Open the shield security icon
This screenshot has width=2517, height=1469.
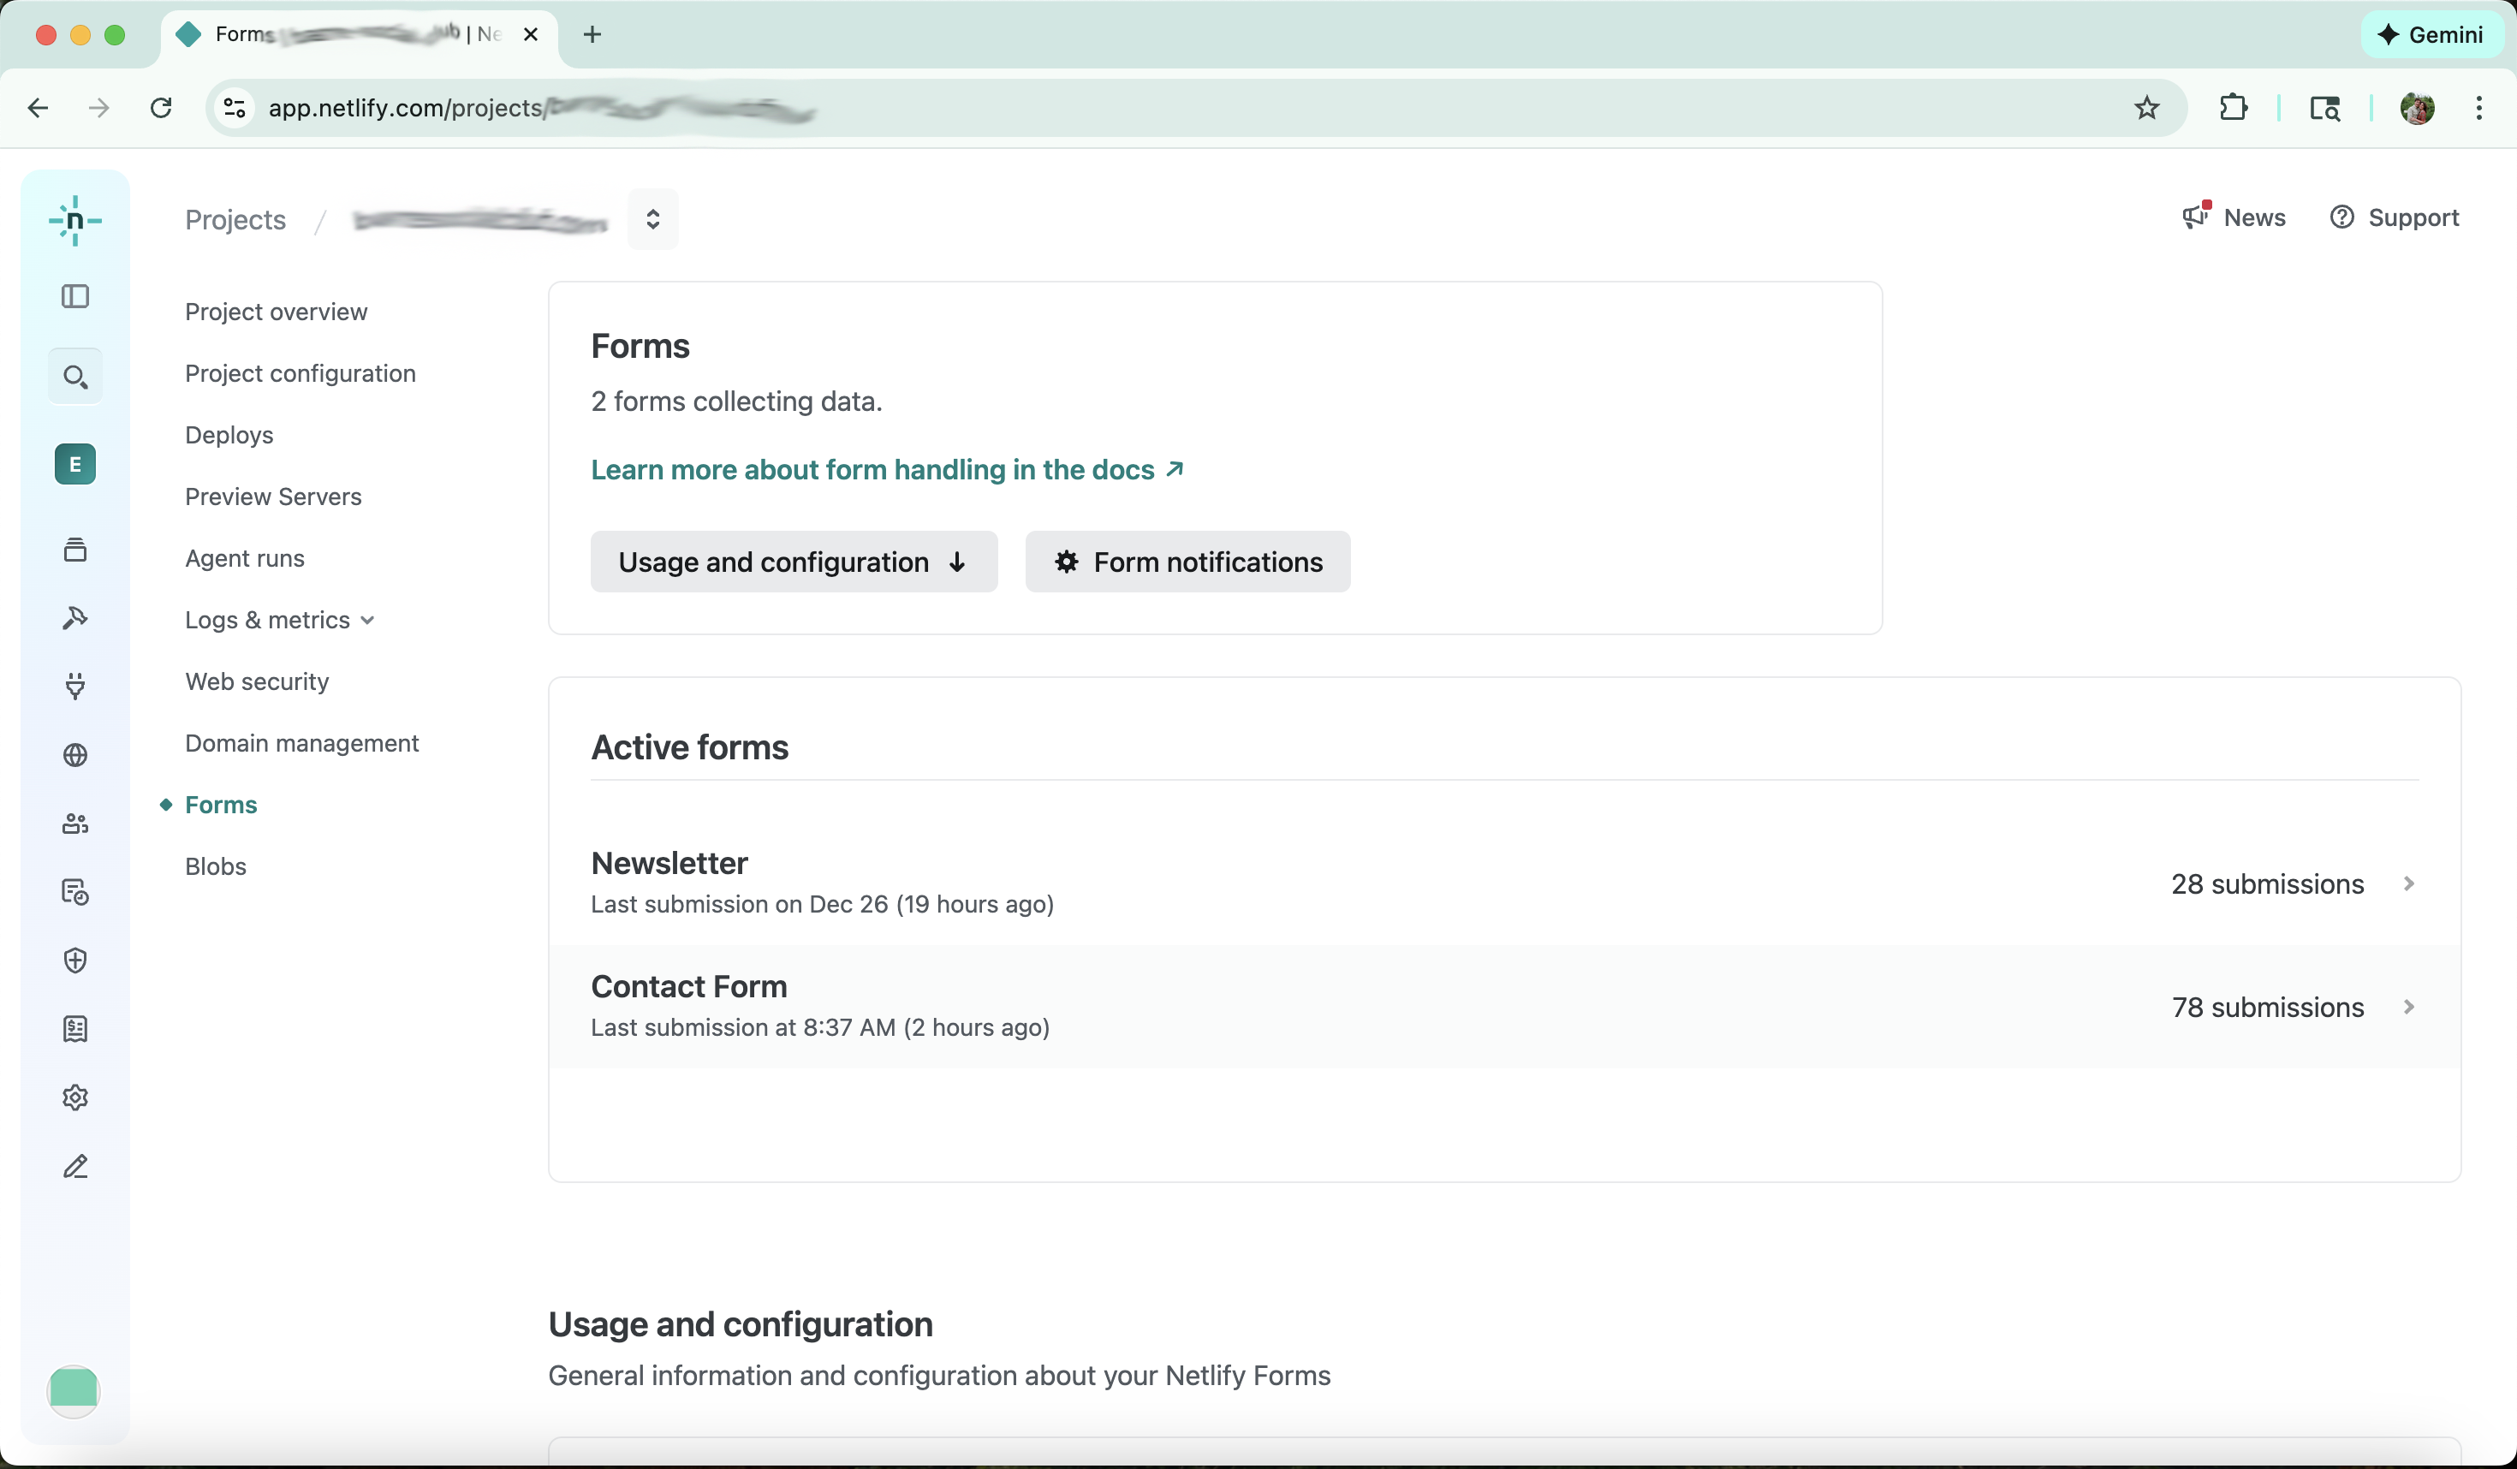click(x=76, y=960)
